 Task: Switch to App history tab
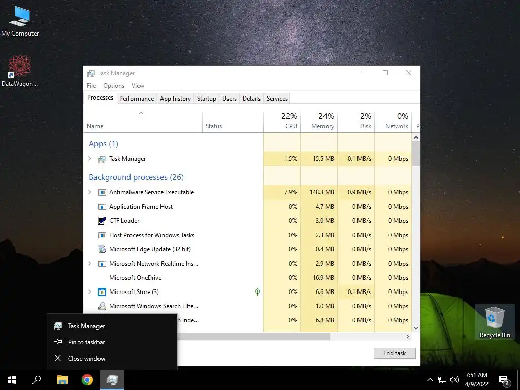[175, 99]
